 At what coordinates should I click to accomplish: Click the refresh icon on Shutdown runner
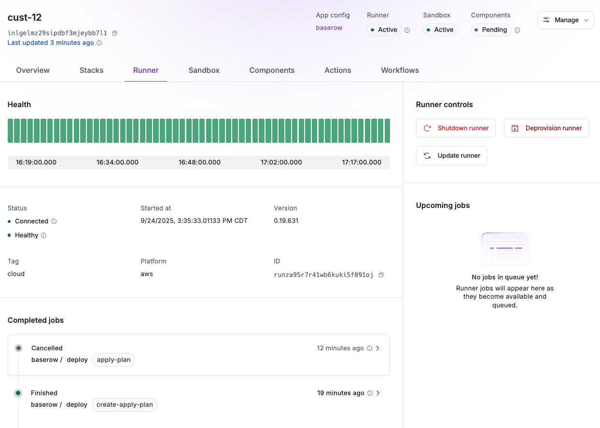[427, 128]
